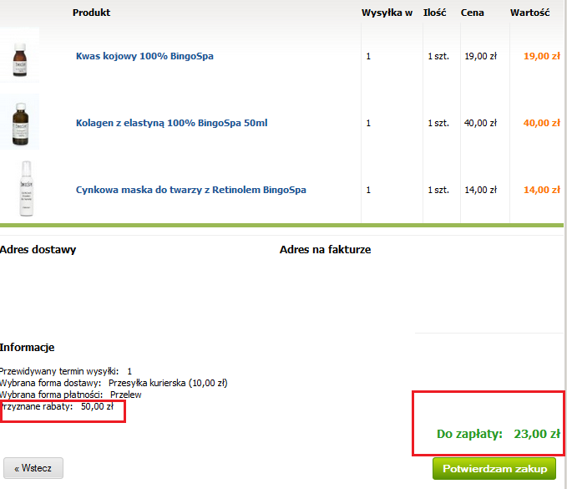The image size is (567, 489).
Task: Confirm purchase with Potwierdzam zakup button
Action: click(494, 469)
